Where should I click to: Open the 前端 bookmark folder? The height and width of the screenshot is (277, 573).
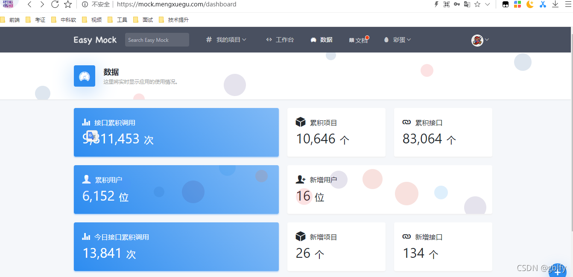10,20
